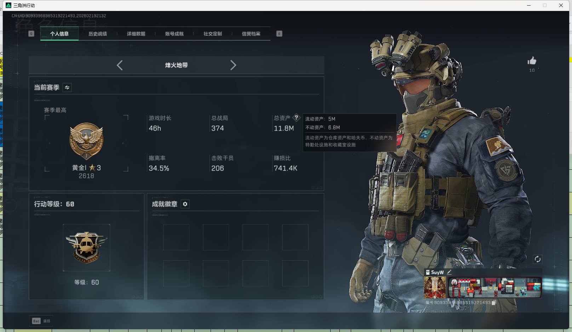The height and width of the screenshot is (332, 572).
Task: Click the 撤离率 value 34.5%
Action: pos(159,168)
